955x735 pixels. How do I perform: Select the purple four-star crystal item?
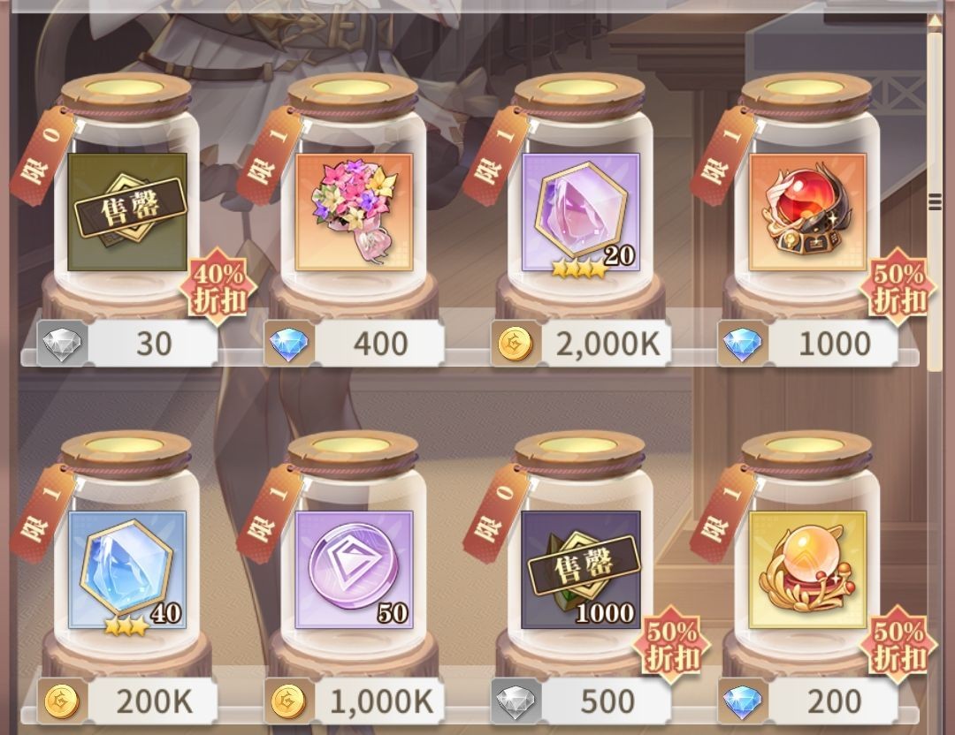tap(581, 212)
